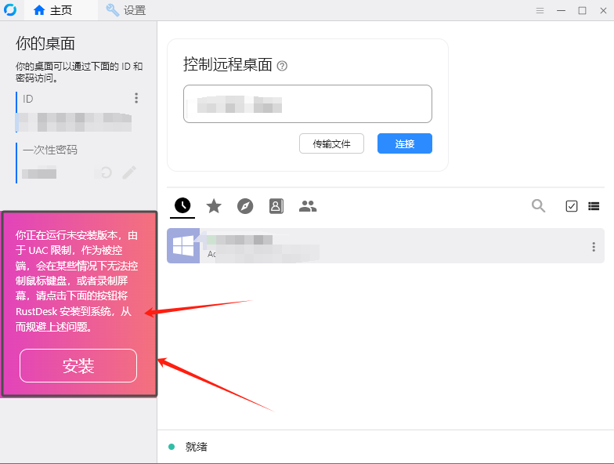Screen dimensions: 614x464
Task: Show recent sessions clock tab
Action: pyautogui.click(x=182, y=205)
